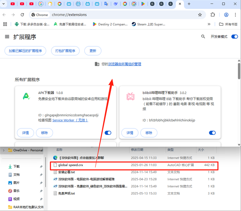Sort files by the 名称 column header
This screenshot has width=241, height=211.
[59, 149]
